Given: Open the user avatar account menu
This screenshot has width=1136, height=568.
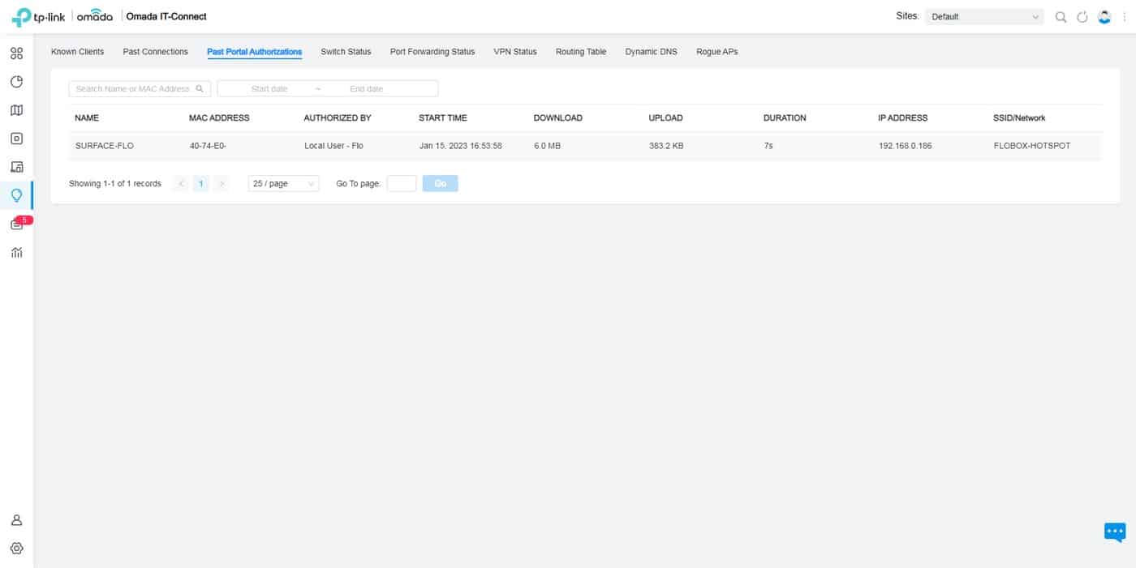Looking at the screenshot, I should tap(1104, 17).
